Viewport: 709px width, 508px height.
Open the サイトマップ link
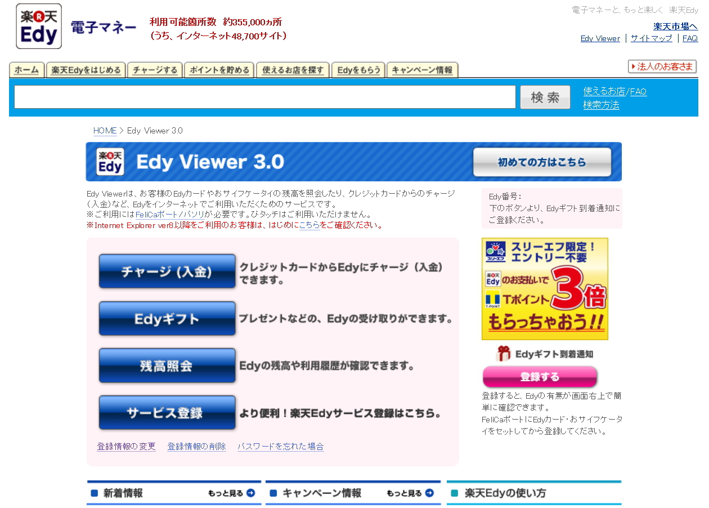coord(651,38)
